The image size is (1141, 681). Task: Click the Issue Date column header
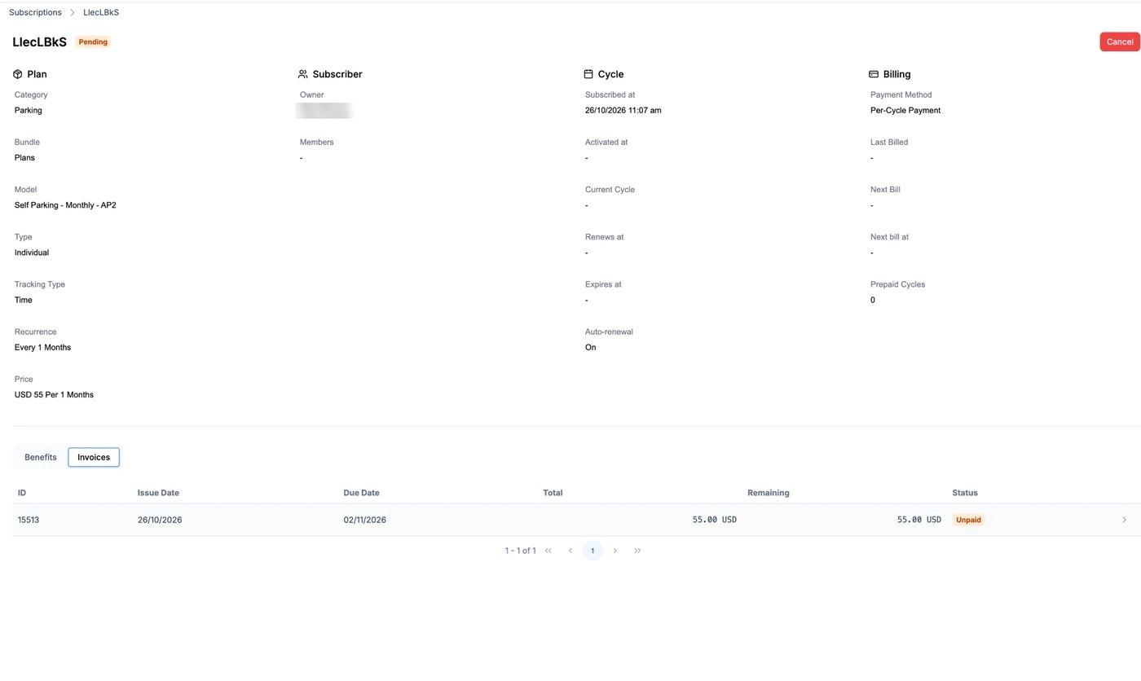pyautogui.click(x=158, y=493)
